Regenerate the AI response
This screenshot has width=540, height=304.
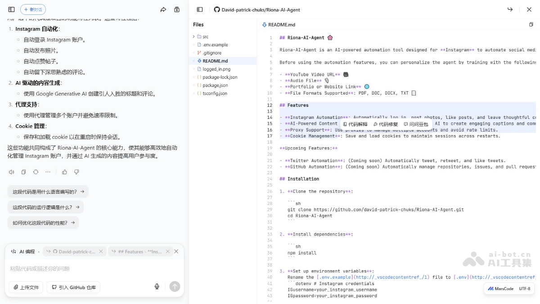(36, 172)
